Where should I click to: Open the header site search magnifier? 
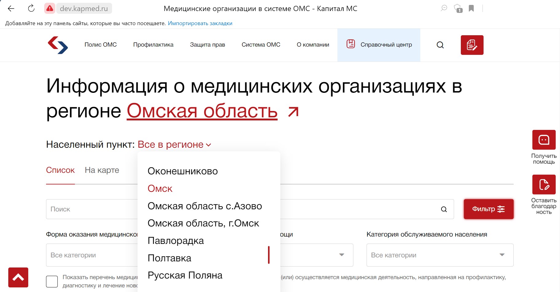pyautogui.click(x=440, y=45)
